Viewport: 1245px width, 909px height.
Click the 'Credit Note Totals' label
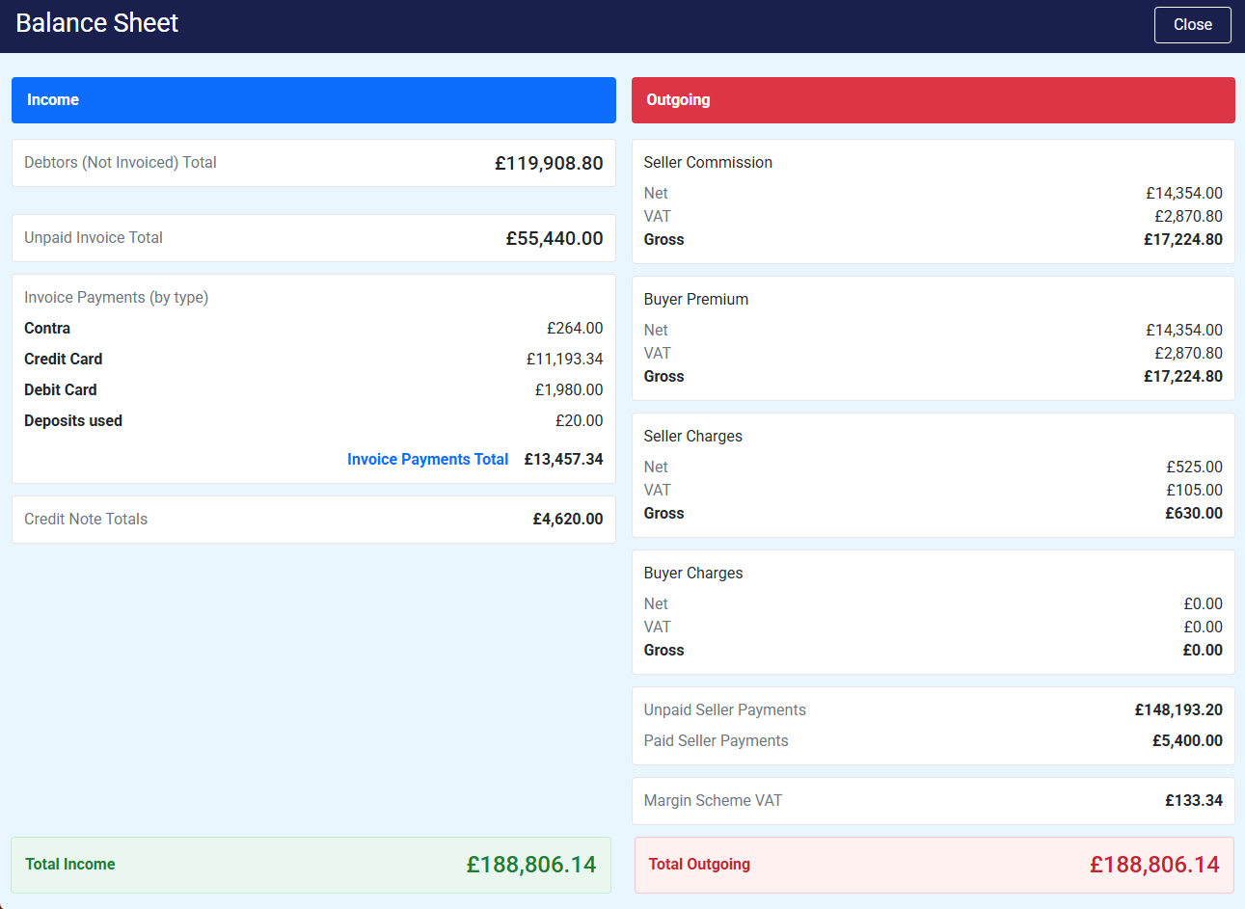[86, 520]
